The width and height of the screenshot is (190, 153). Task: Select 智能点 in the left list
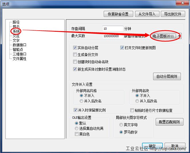18,49
